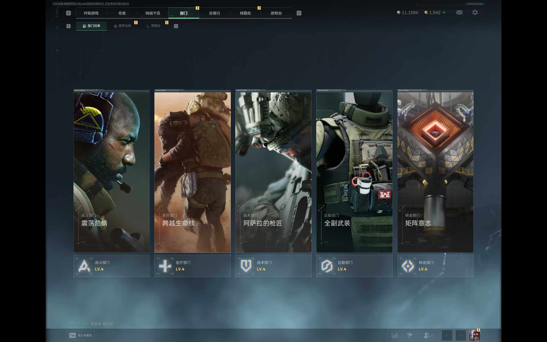The image size is (547, 342).
Task: Click the 战斗部门 LV.4 button
Action: coord(111,266)
